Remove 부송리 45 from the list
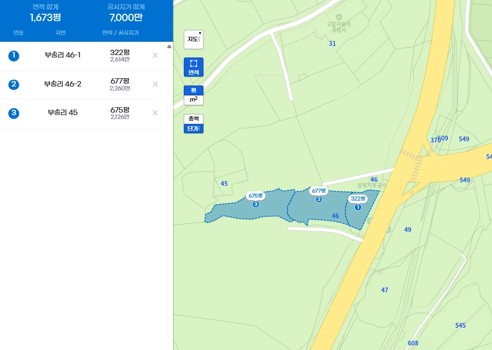Viewport: 492px width, 350px height. [155, 113]
